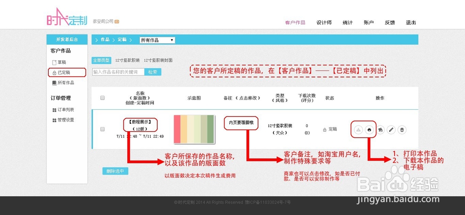Select 所有作品 in the sidebar
The width and height of the screenshot is (465, 215).
(63, 83)
